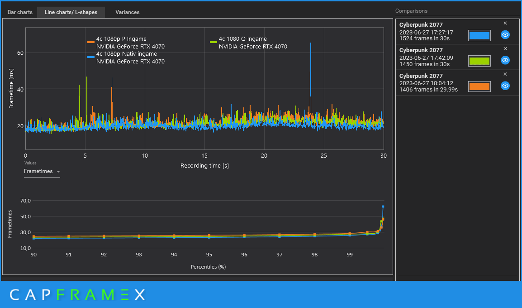Click the timestamp '2023-06-27 17:27:17'
Viewport: 522px width, 308px height.
[426, 33]
